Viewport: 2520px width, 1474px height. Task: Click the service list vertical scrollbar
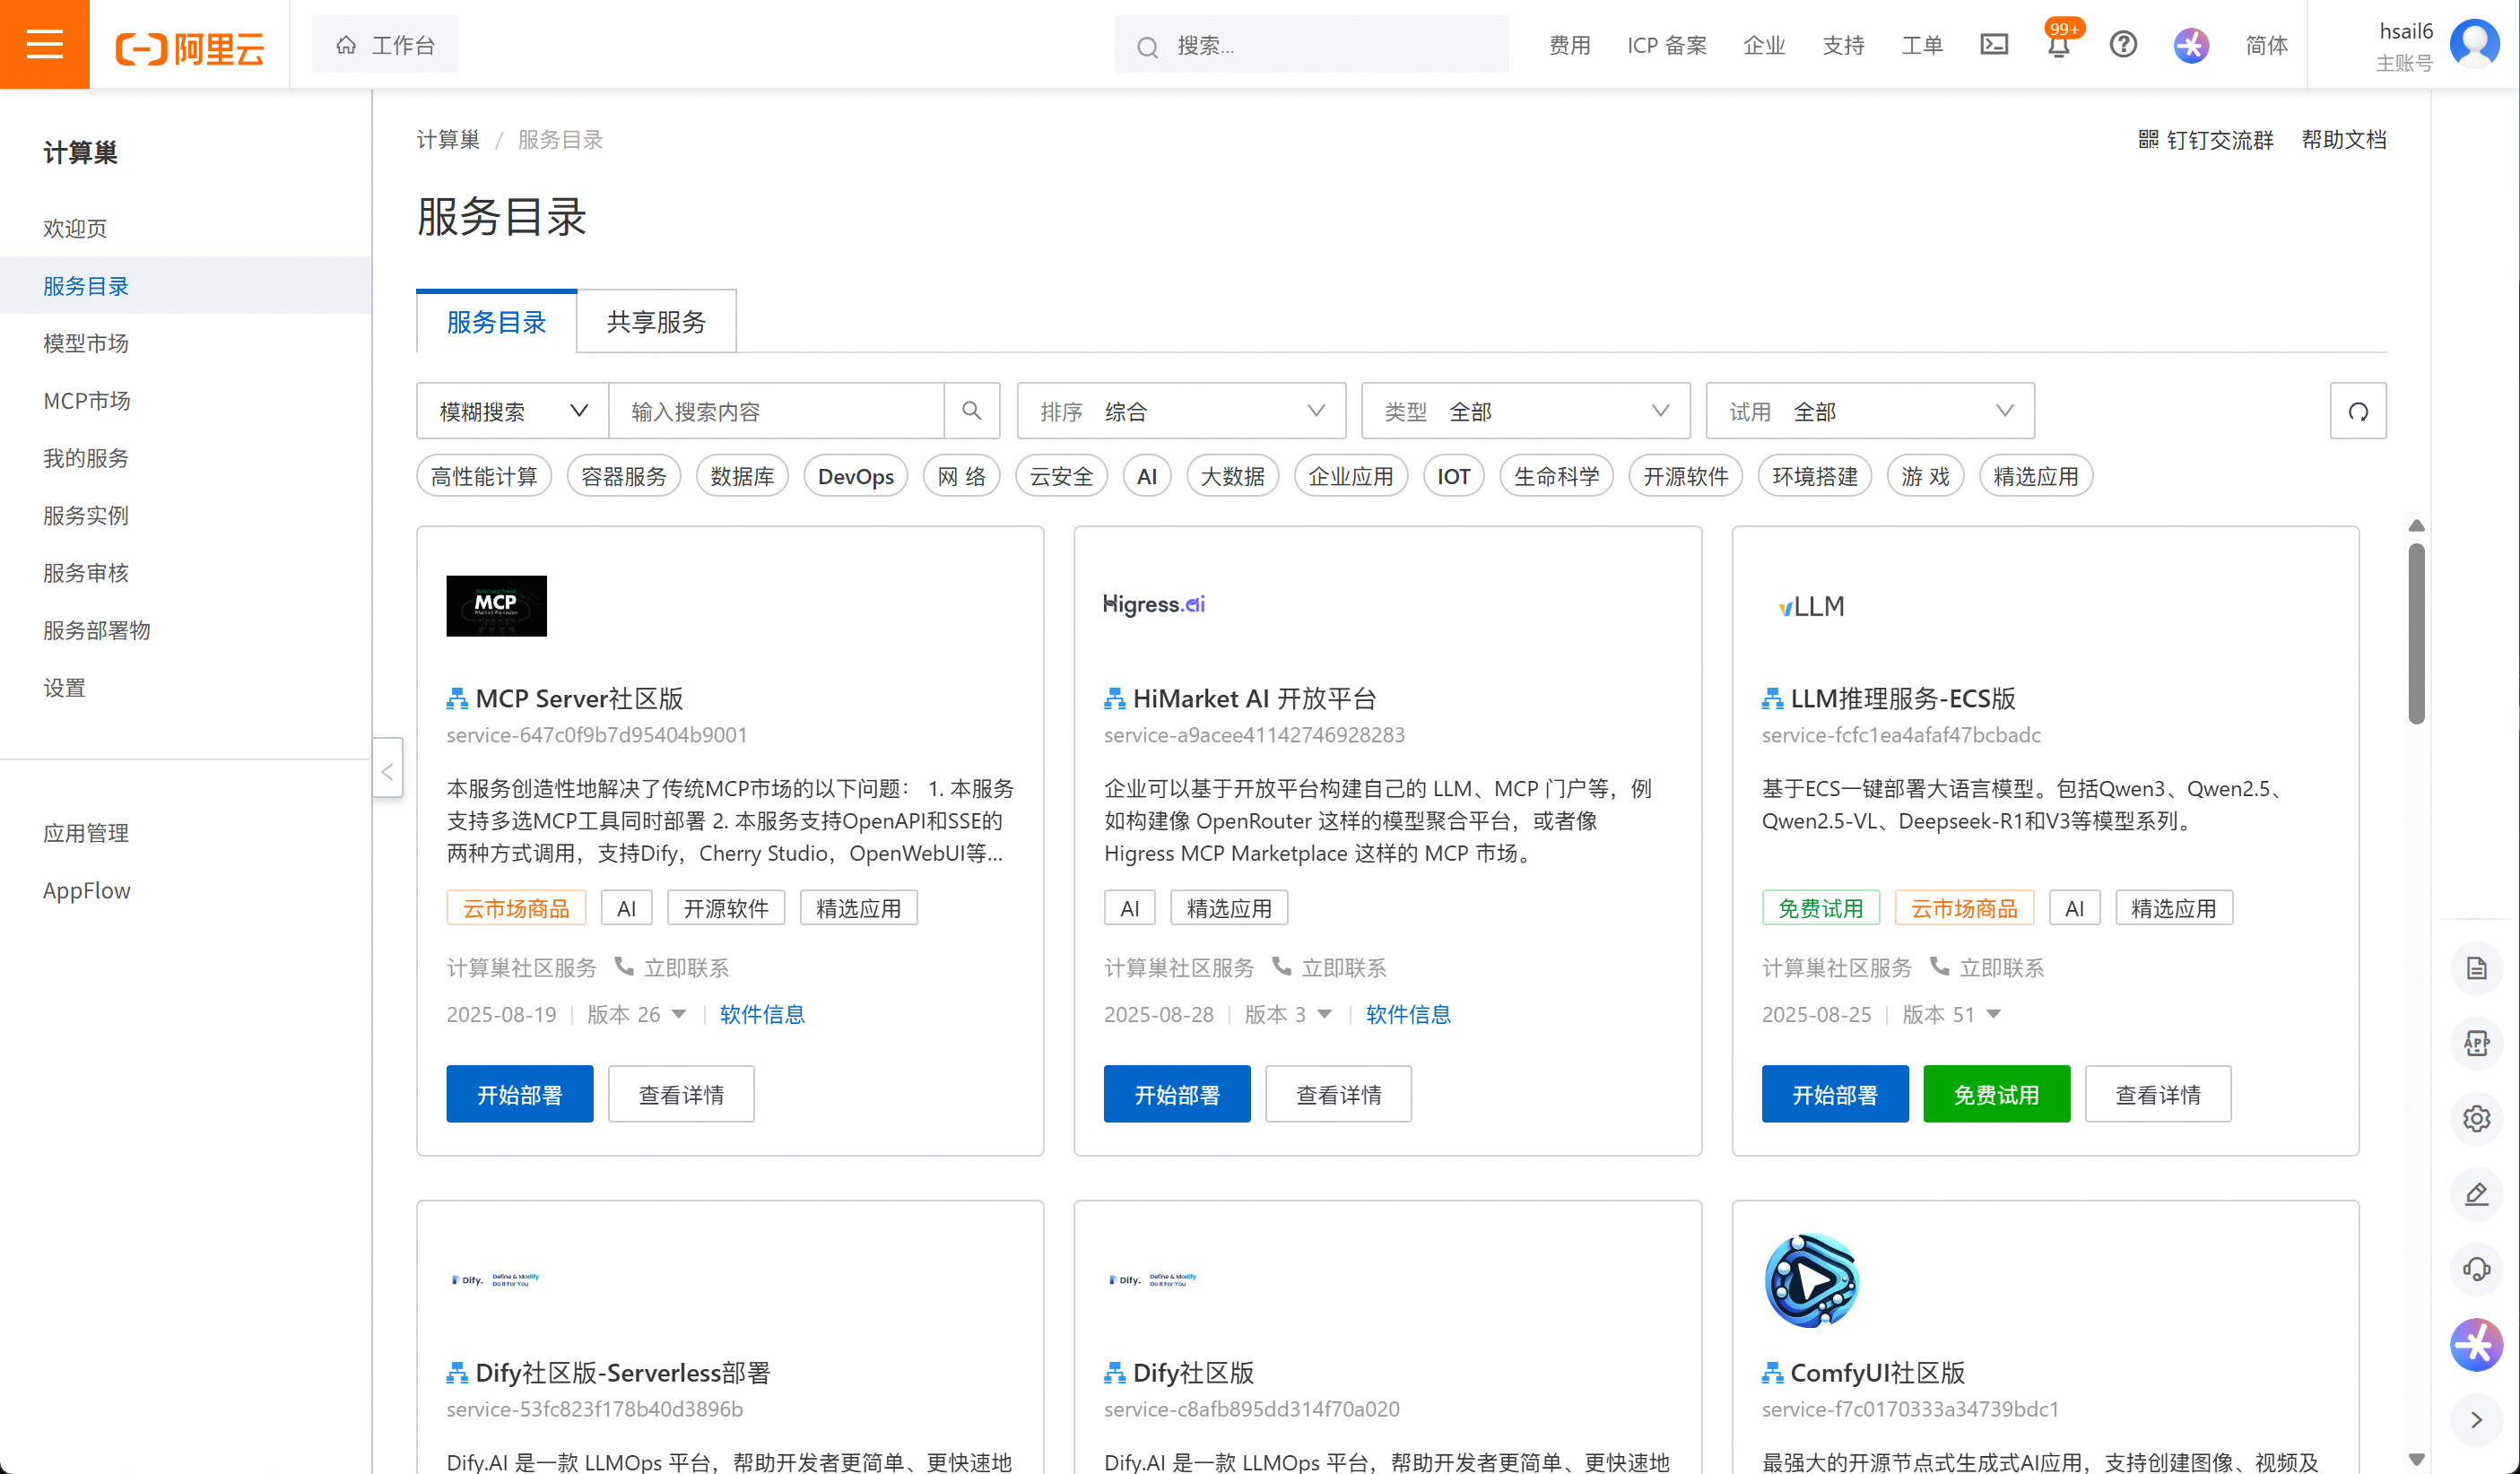click(2416, 632)
